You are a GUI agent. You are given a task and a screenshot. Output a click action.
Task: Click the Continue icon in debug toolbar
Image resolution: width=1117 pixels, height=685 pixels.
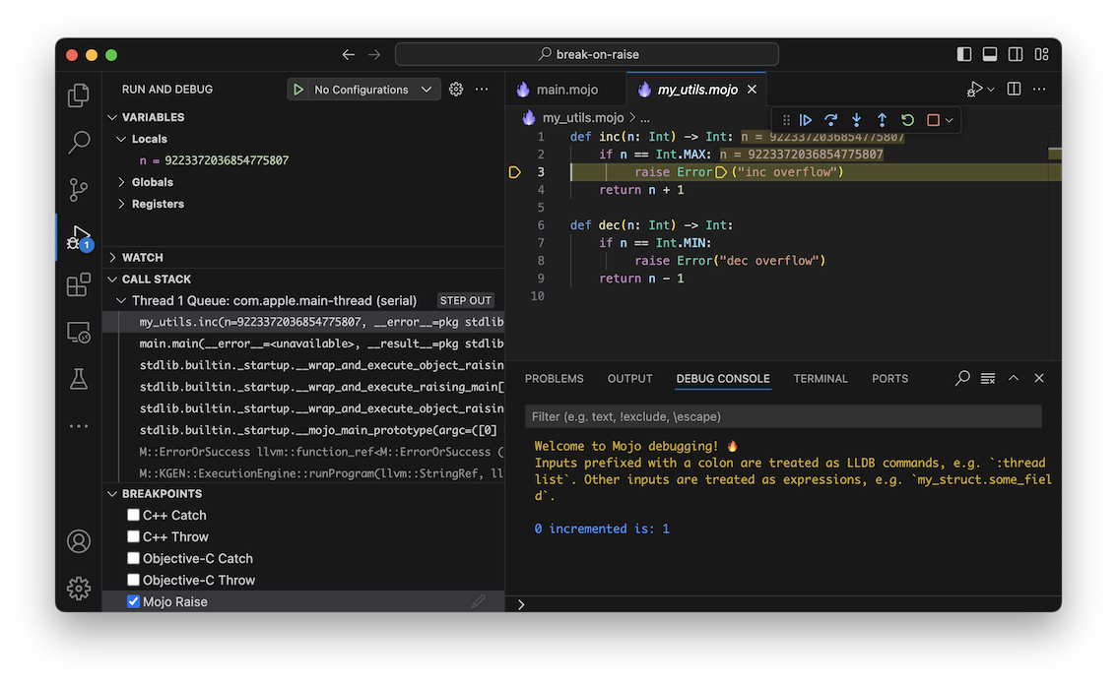click(x=806, y=119)
